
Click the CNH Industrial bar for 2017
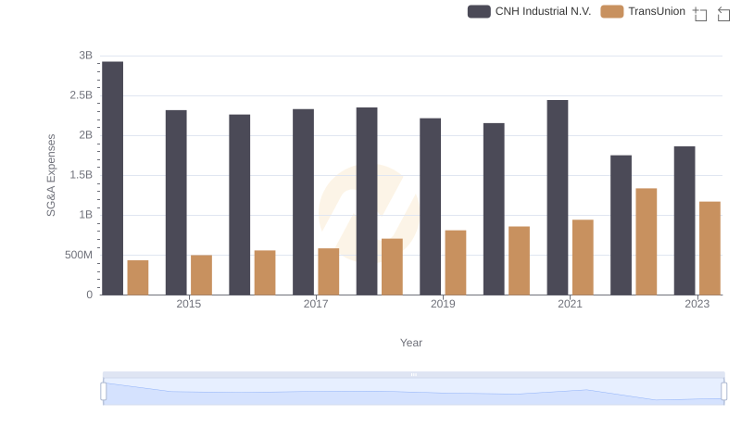click(x=304, y=202)
